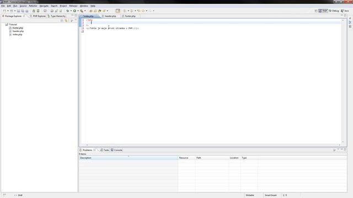Click the Writable status bar entry
Image resolution: width=353 pixels, height=198 pixels.
click(x=250, y=195)
